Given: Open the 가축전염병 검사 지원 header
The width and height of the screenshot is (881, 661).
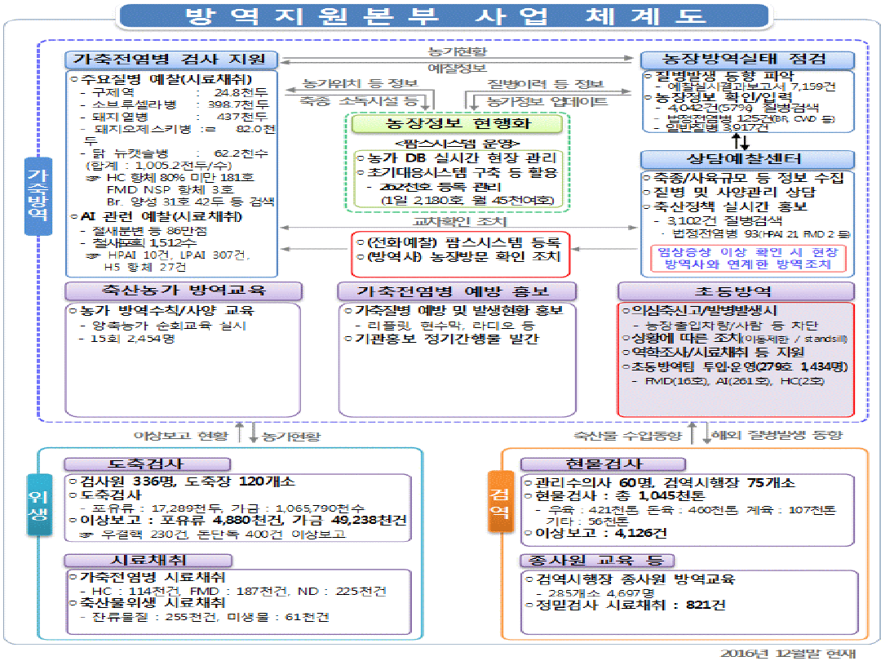Looking at the screenshot, I should 170,60.
